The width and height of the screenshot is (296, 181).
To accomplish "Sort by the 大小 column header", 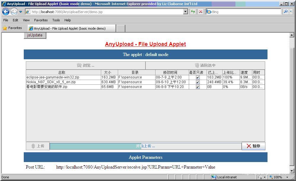I will point(110,72).
